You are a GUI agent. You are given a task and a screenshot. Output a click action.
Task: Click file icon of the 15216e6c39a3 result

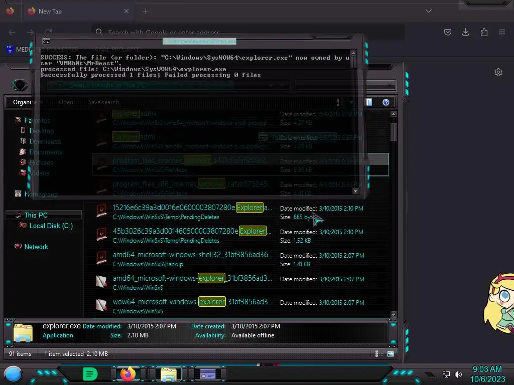(x=101, y=211)
